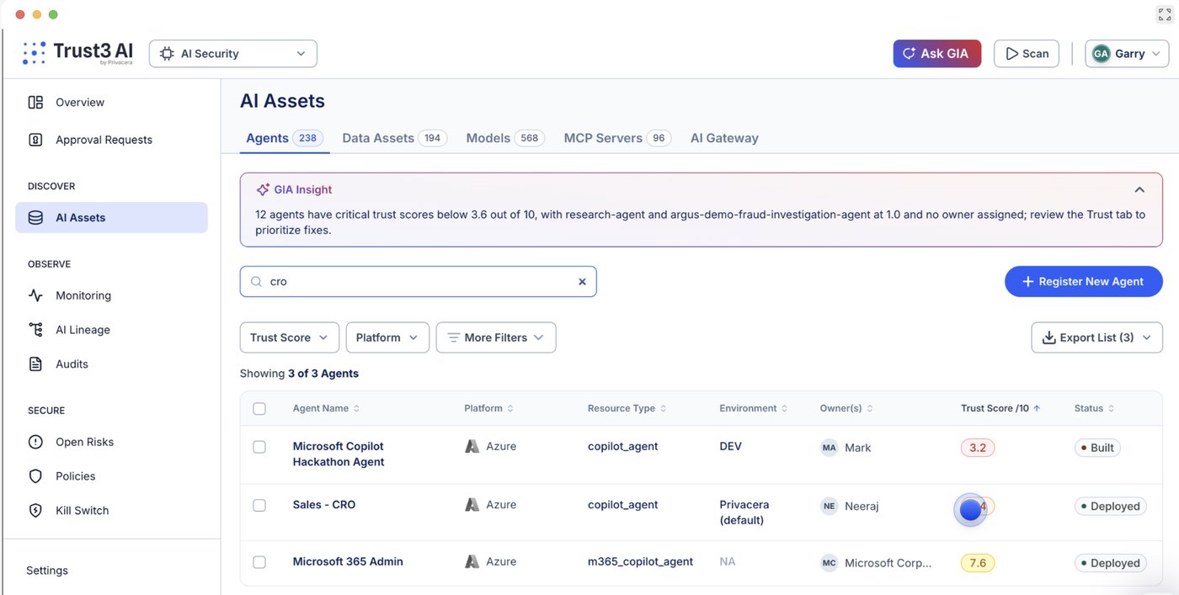Screen dimensions: 1179x595
Task: Click the Built status badge
Action: [x=1097, y=448]
